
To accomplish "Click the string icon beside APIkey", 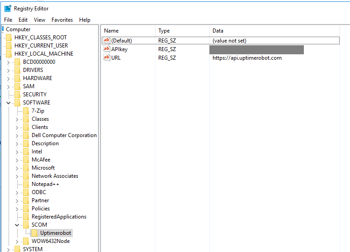I will [106, 49].
